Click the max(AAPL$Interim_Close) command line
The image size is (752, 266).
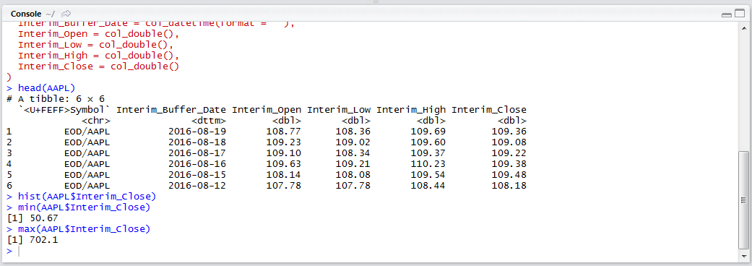coord(84,229)
